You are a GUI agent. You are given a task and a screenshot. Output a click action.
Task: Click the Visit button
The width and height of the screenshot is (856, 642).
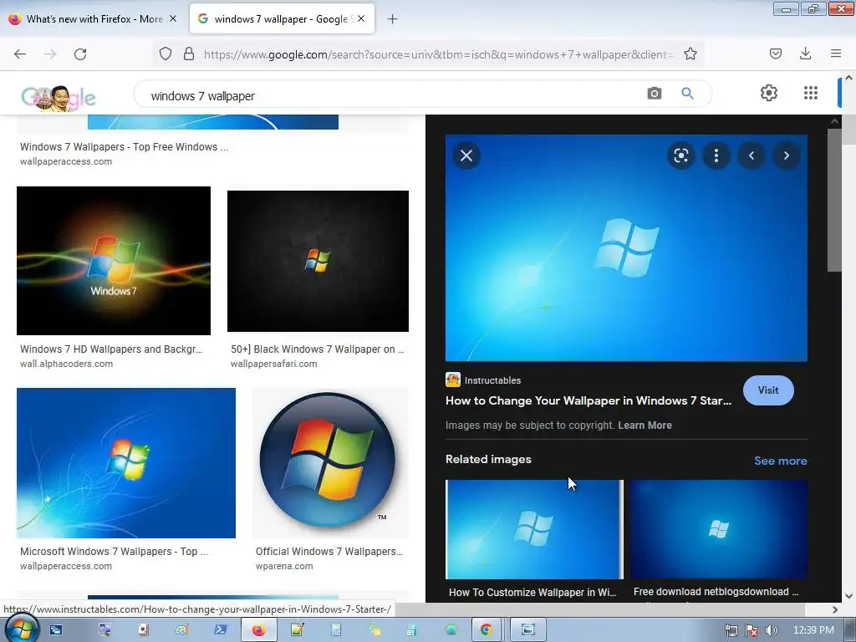click(768, 390)
